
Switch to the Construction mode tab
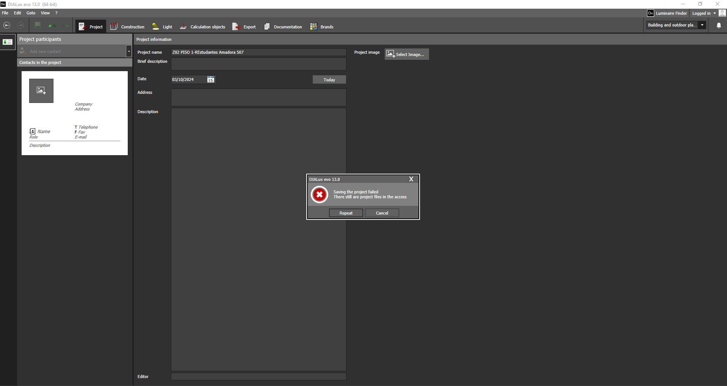[x=127, y=26]
